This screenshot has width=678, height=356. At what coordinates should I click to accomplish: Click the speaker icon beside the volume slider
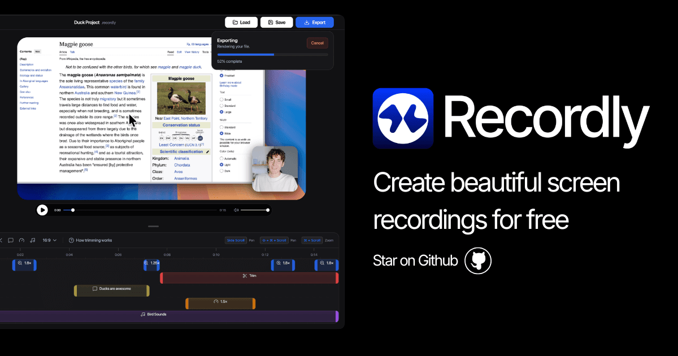[x=236, y=210]
